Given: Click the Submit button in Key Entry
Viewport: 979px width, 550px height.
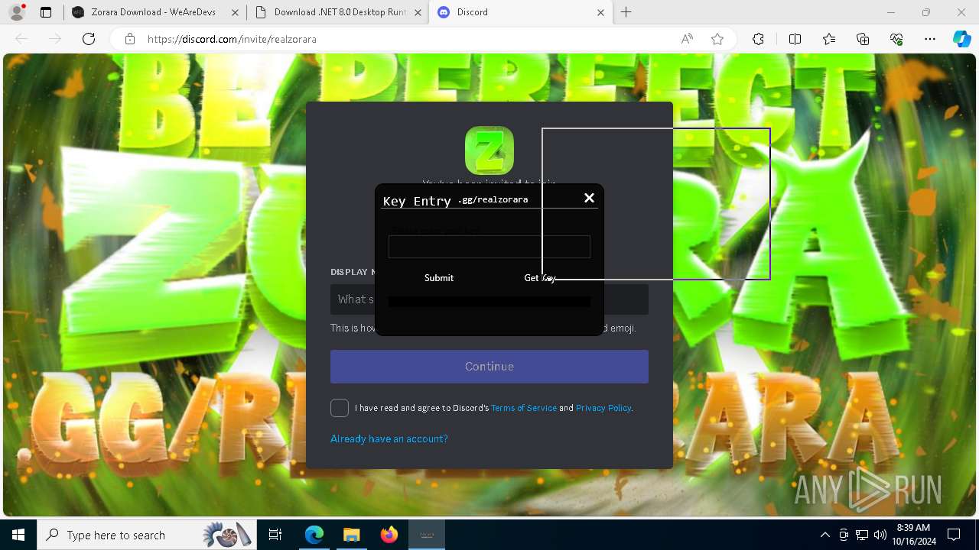Looking at the screenshot, I should point(439,278).
